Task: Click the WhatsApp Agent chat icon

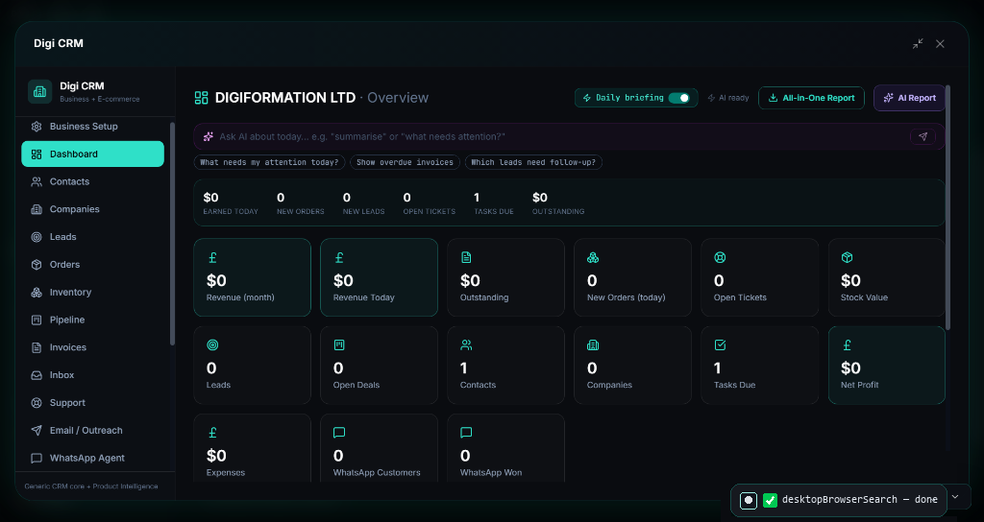Action: (37, 458)
